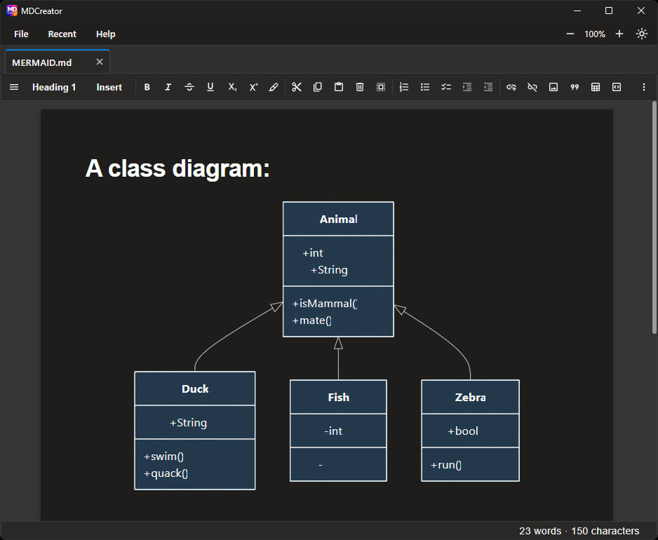Close the MERMAID.md tab
The image size is (658, 540).
pyautogui.click(x=100, y=62)
